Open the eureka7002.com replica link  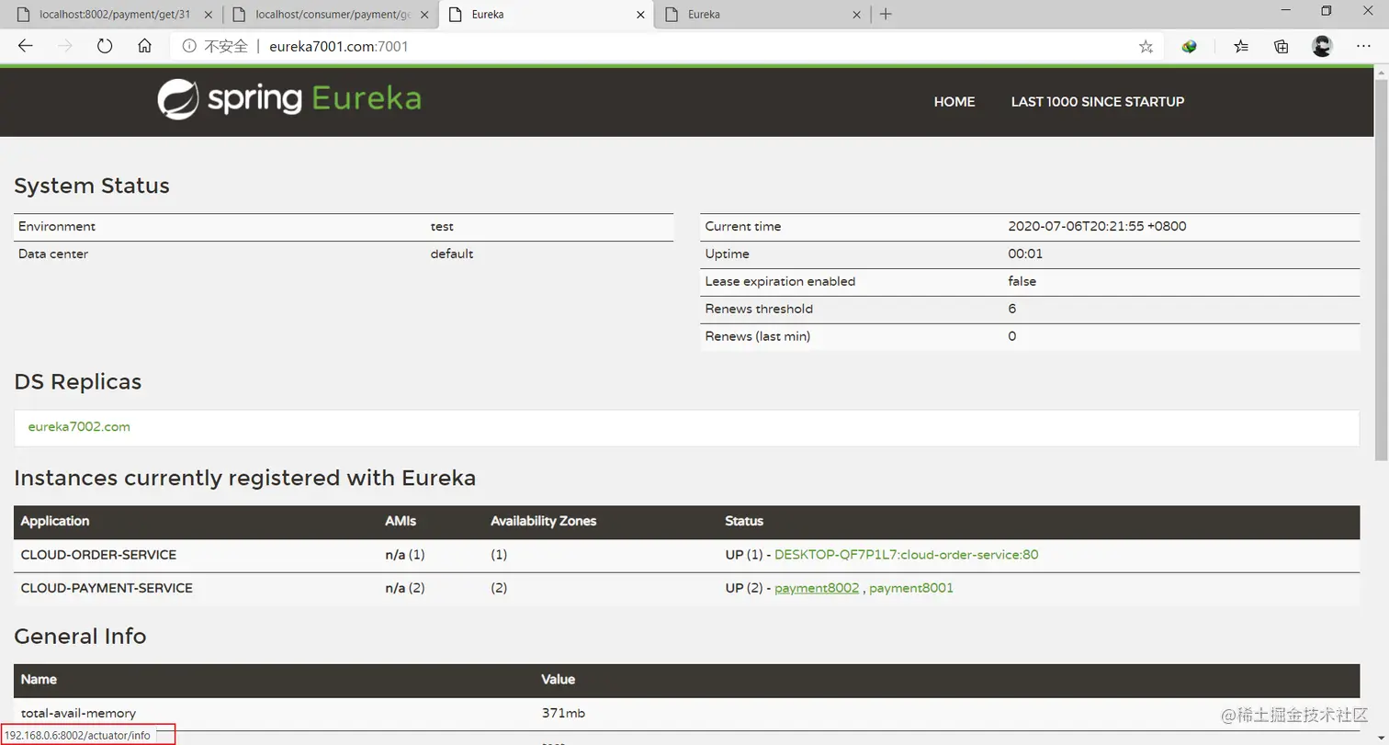(79, 427)
